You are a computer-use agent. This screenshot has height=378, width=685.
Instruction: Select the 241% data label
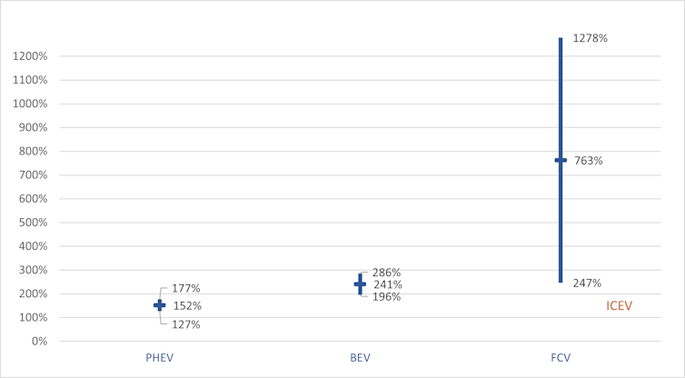pyautogui.click(x=388, y=284)
